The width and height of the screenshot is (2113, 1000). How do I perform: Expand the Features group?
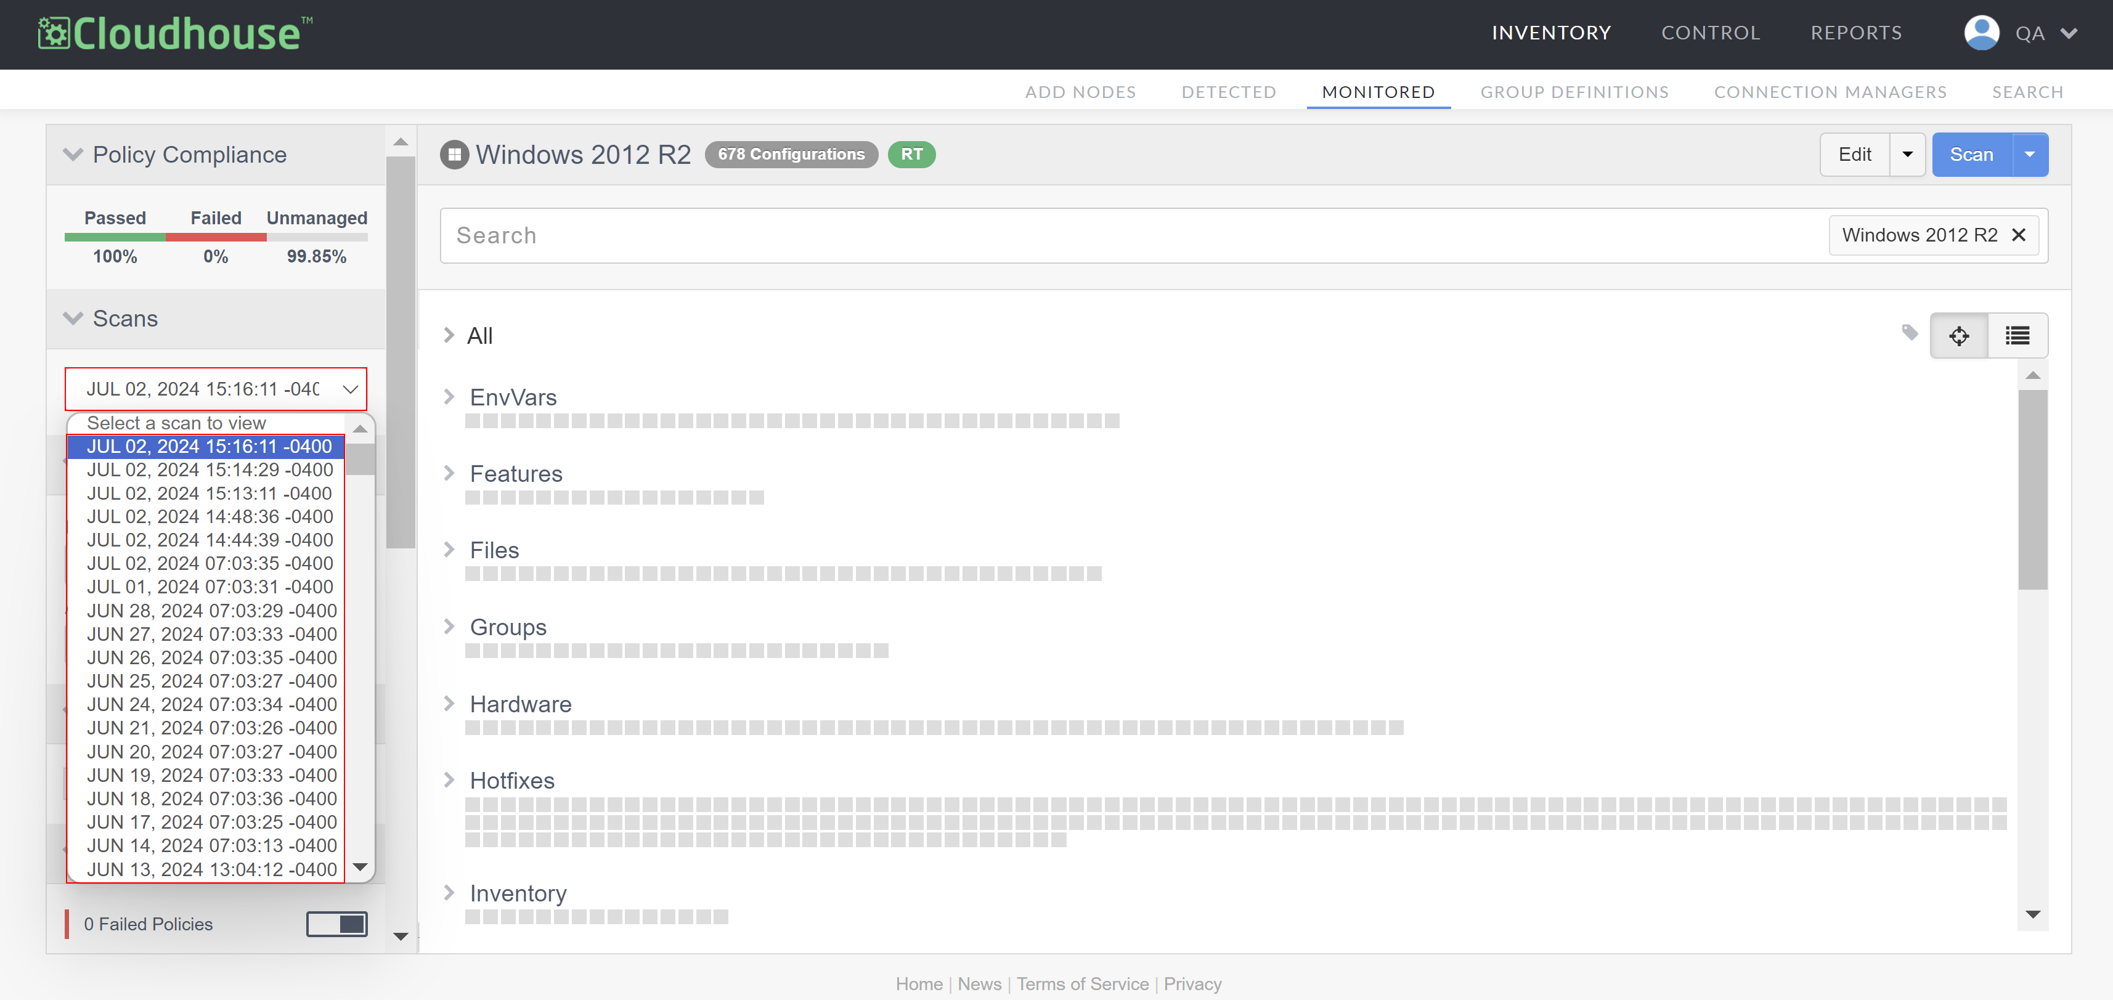(x=449, y=473)
